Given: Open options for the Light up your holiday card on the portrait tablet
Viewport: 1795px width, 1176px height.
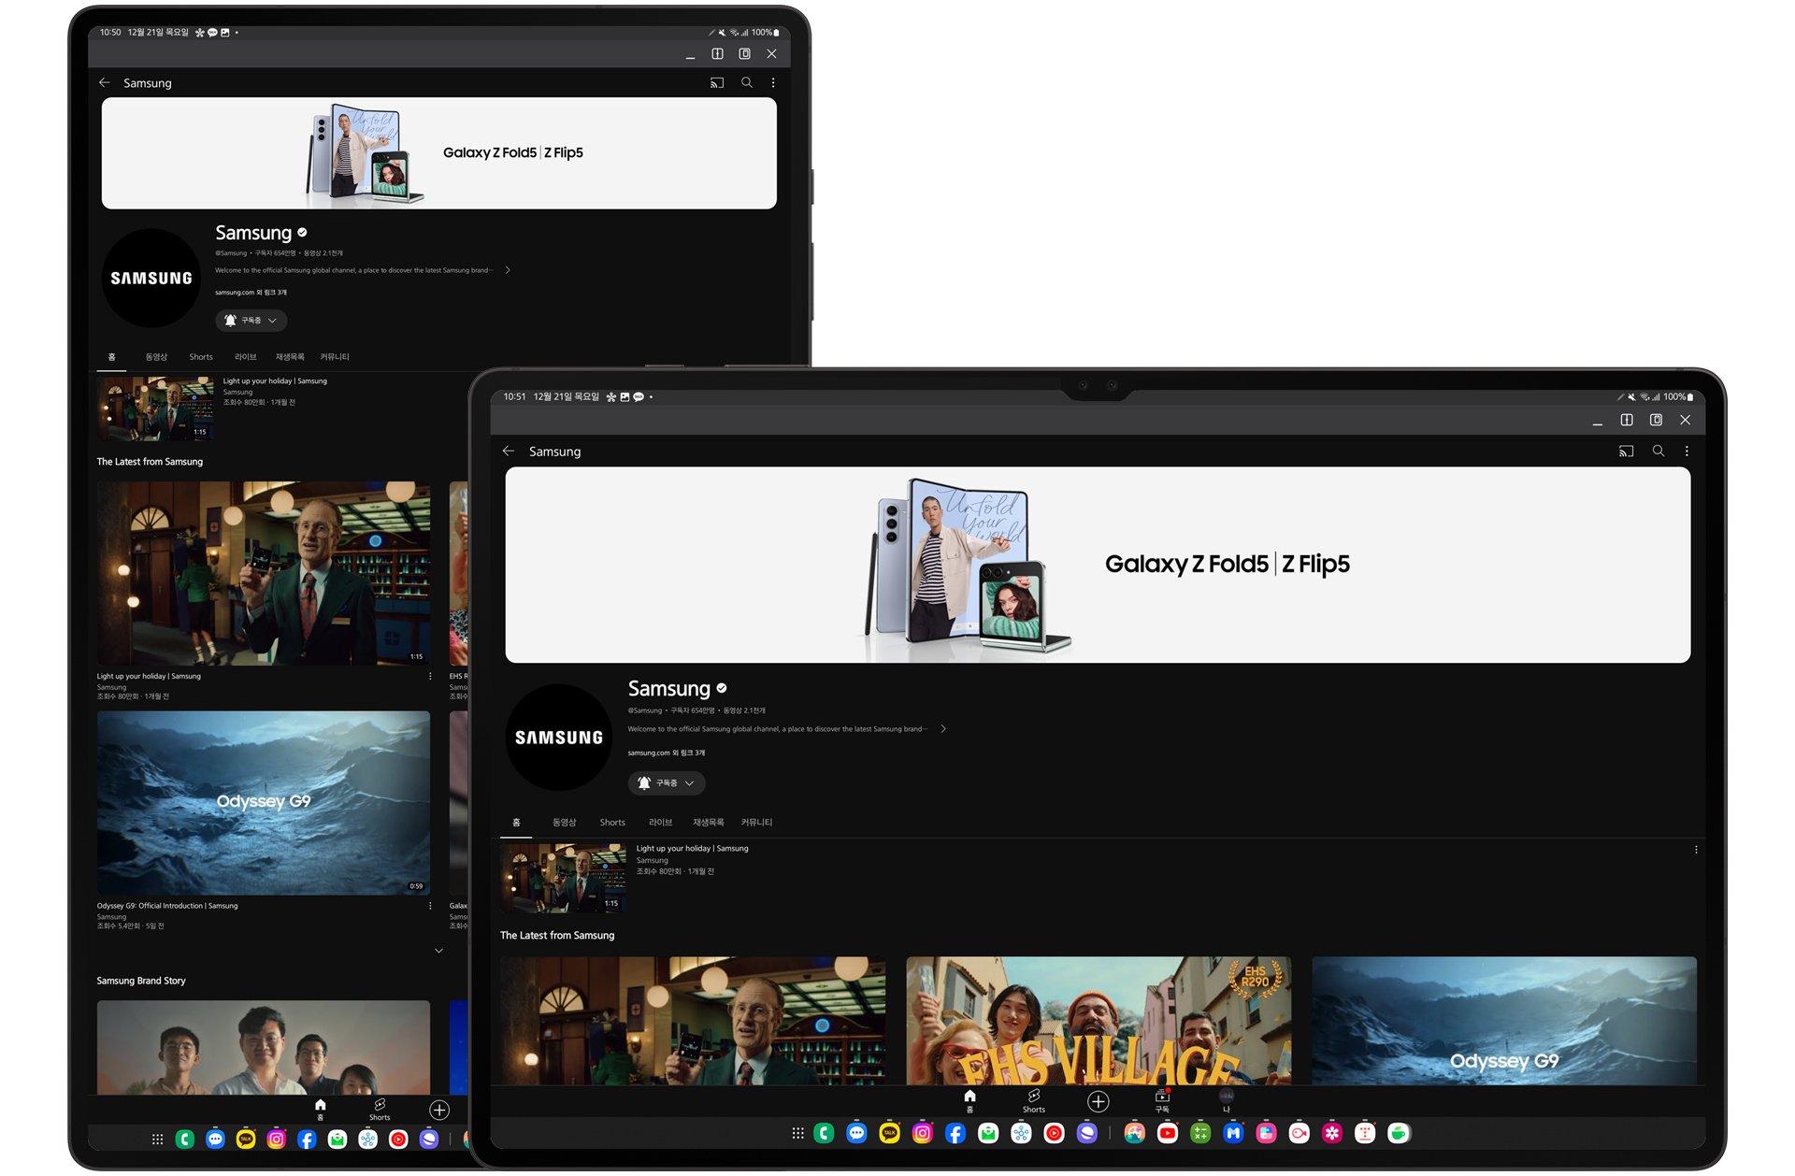Looking at the screenshot, I should coord(430,676).
